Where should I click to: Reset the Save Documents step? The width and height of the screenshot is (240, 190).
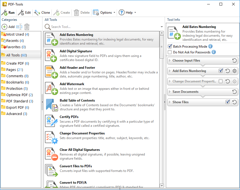(235, 92)
